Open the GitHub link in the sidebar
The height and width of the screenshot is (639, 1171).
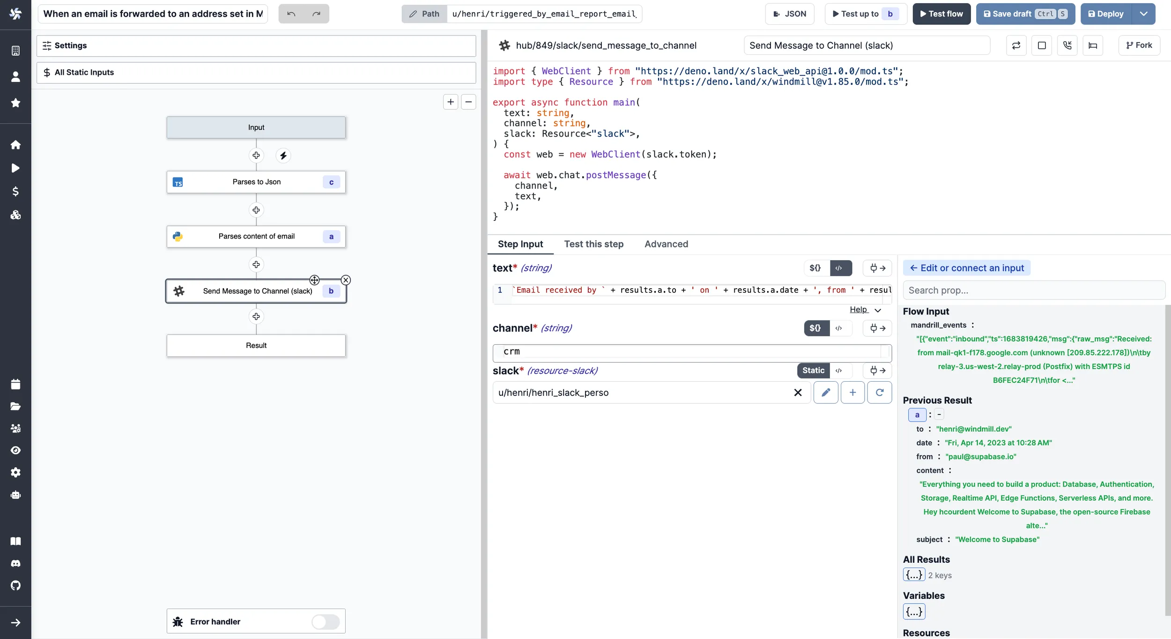pyautogui.click(x=15, y=586)
